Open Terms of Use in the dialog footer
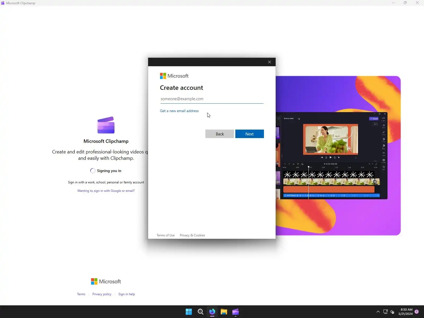The width and height of the screenshot is (424, 318). point(166,235)
